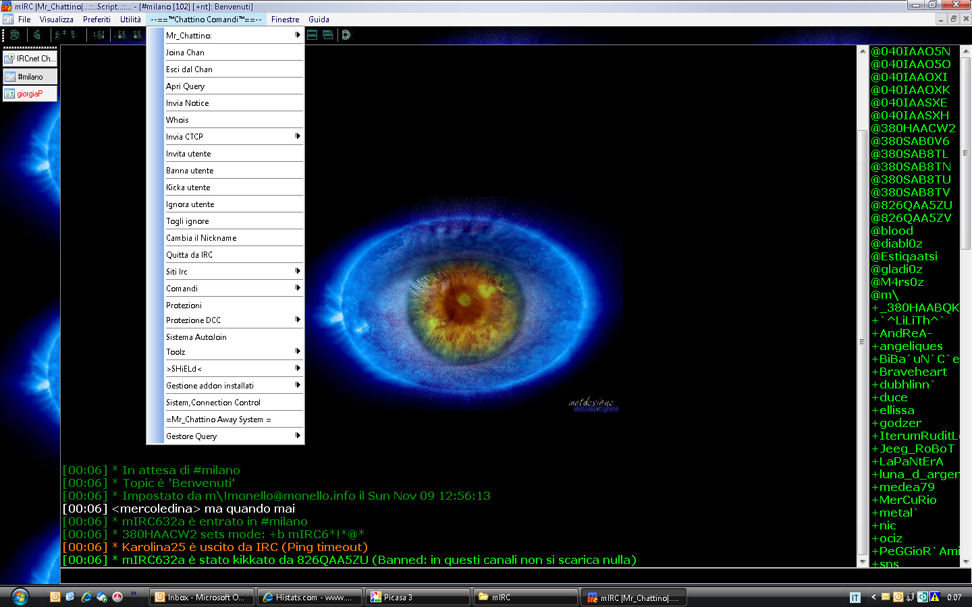The height and width of the screenshot is (607, 972).
Task: Click the pentagram star toolbar icon
Action: [x=14, y=35]
